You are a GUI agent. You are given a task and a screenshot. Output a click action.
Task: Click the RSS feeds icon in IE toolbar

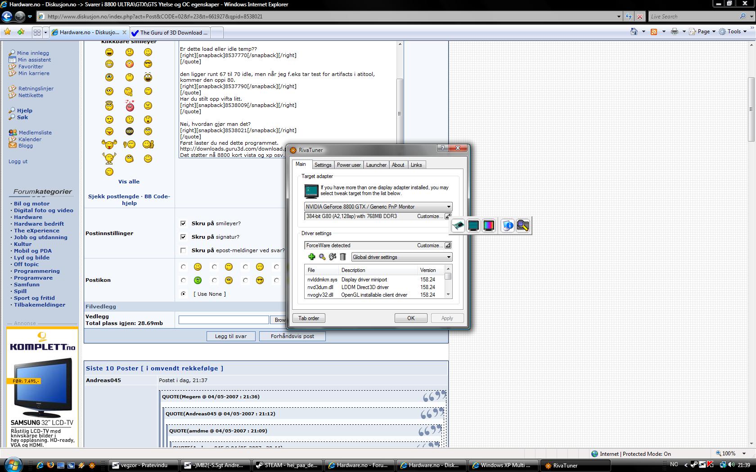(654, 31)
